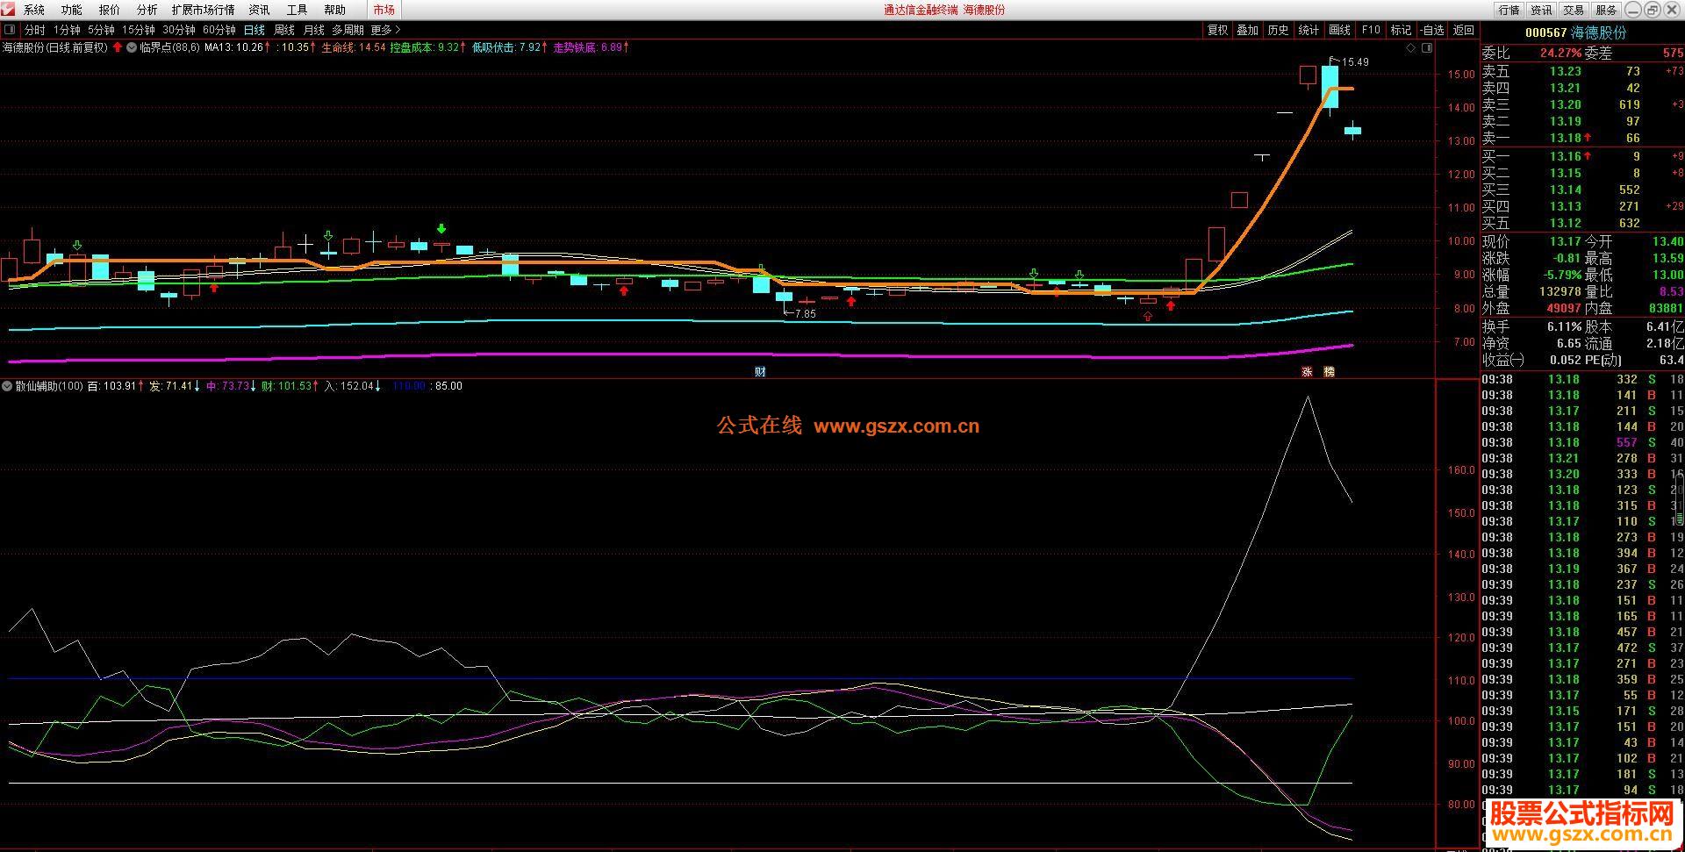
Task: Expand the 临界点 indicator dropdown arrow
Action: coord(132,47)
